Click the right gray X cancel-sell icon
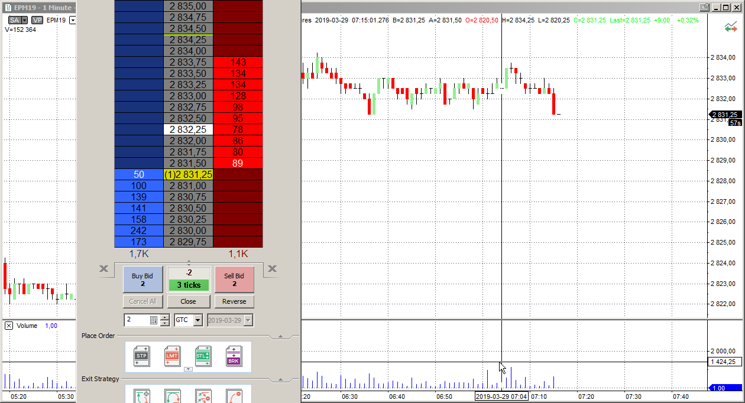Viewport: 745px width, 403px height. 272,269
